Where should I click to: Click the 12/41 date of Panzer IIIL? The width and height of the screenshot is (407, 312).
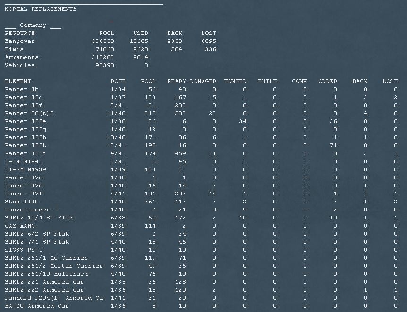pyautogui.click(x=116, y=146)
